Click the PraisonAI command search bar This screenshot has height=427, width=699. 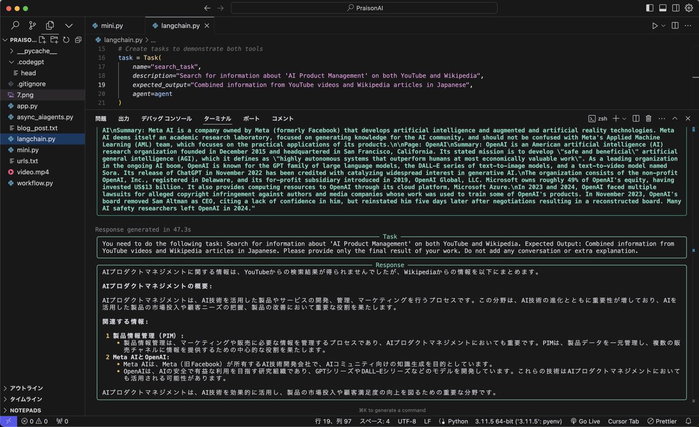tap(364, 8)
